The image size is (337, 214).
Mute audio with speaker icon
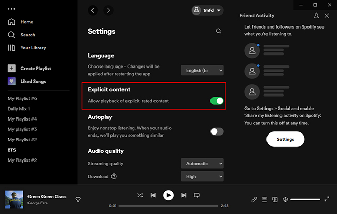[285, 199]
